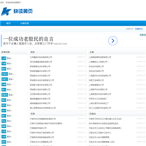The width and height of the screenshot is (146, 146).
Task: Open 玉田县华联纺织有限公司 listing
Action: coord(40,94)
